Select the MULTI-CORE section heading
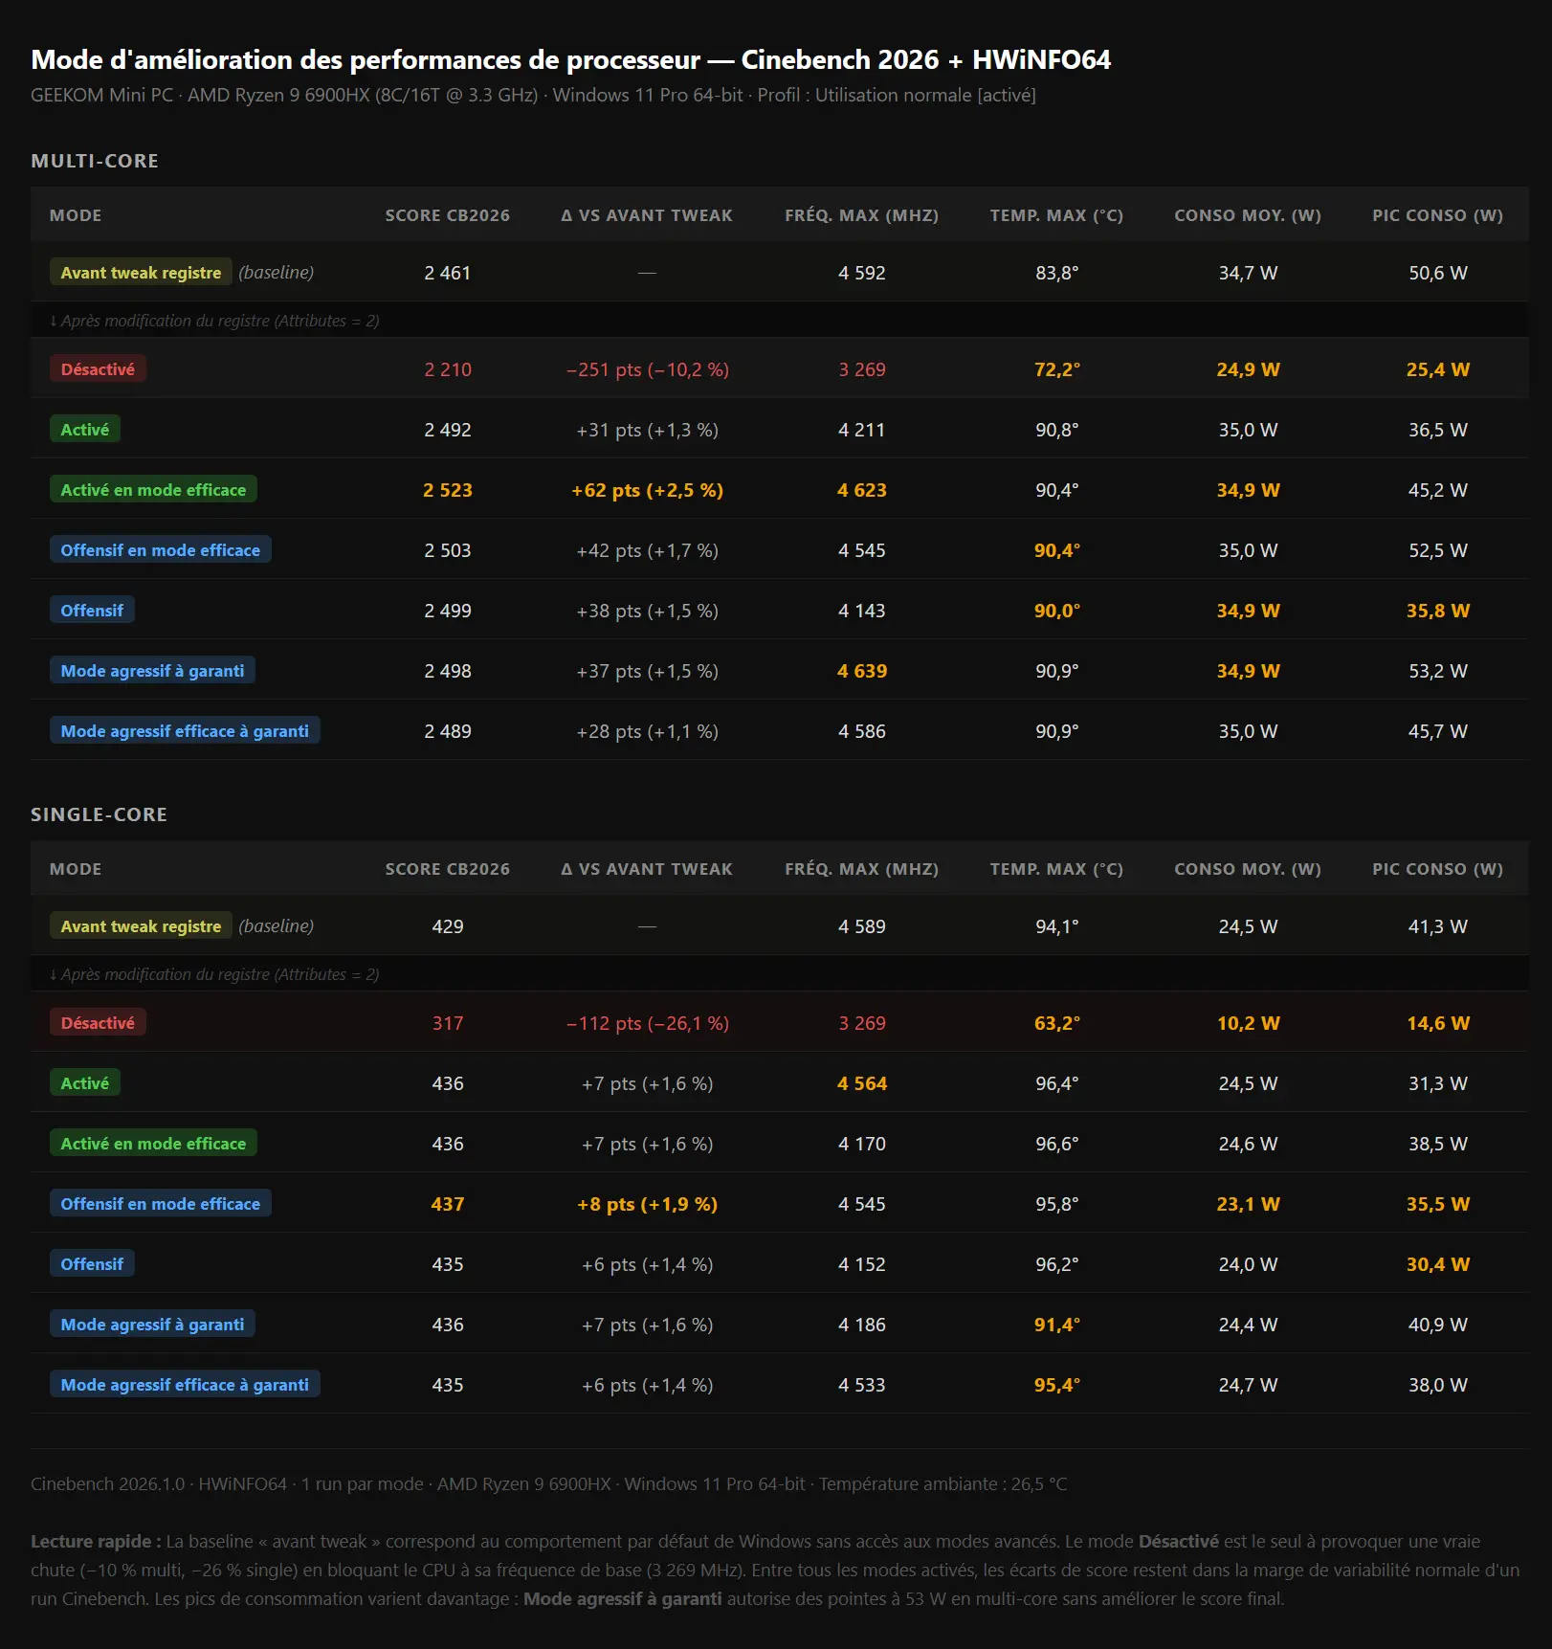 point(95,161)
